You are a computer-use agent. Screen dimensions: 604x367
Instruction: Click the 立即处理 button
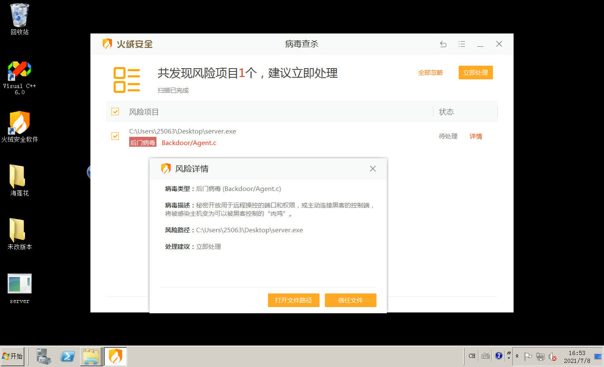pos(476,73)
